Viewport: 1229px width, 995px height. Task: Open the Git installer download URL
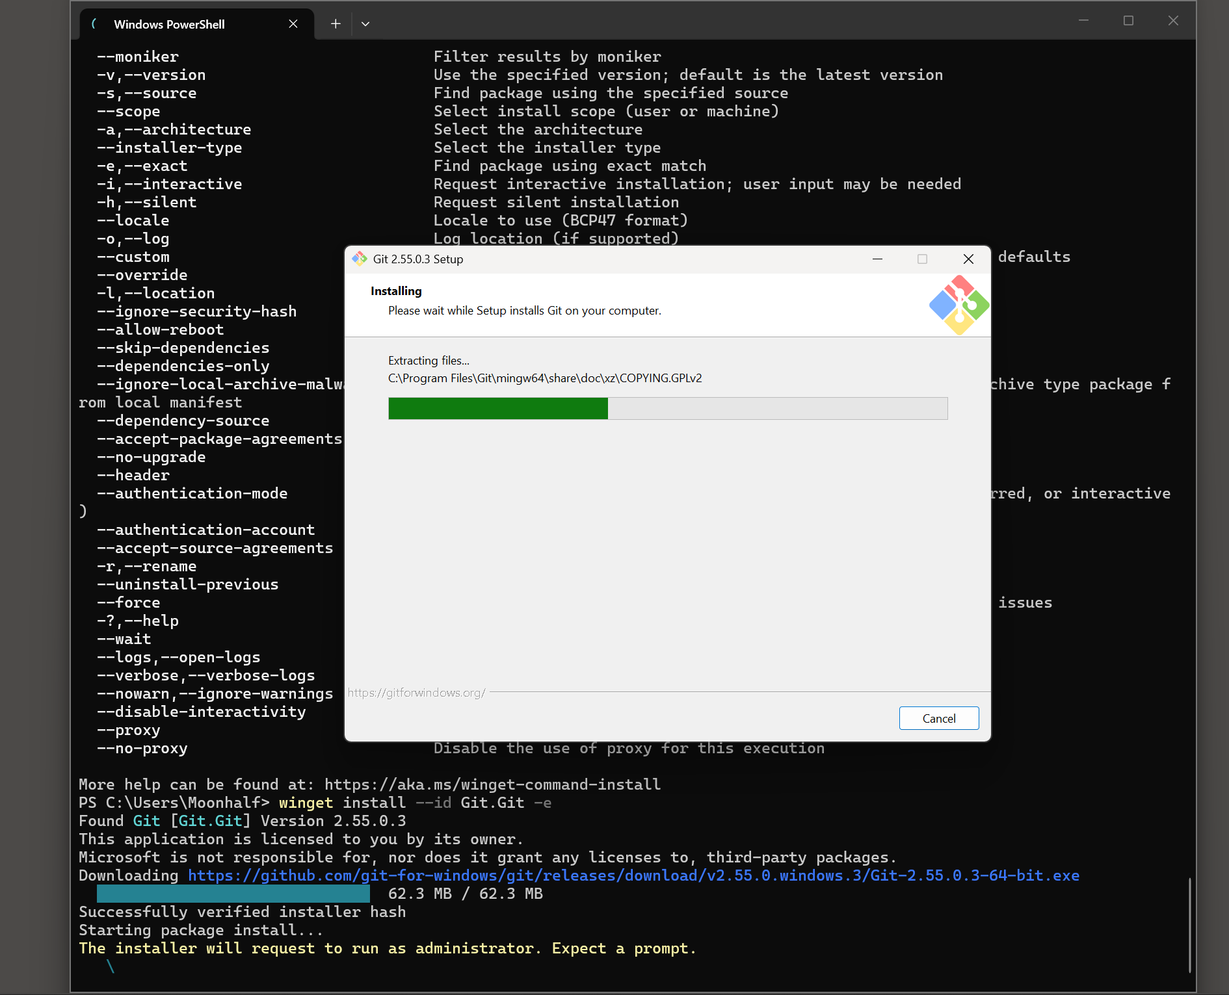[x=633, y=875]
